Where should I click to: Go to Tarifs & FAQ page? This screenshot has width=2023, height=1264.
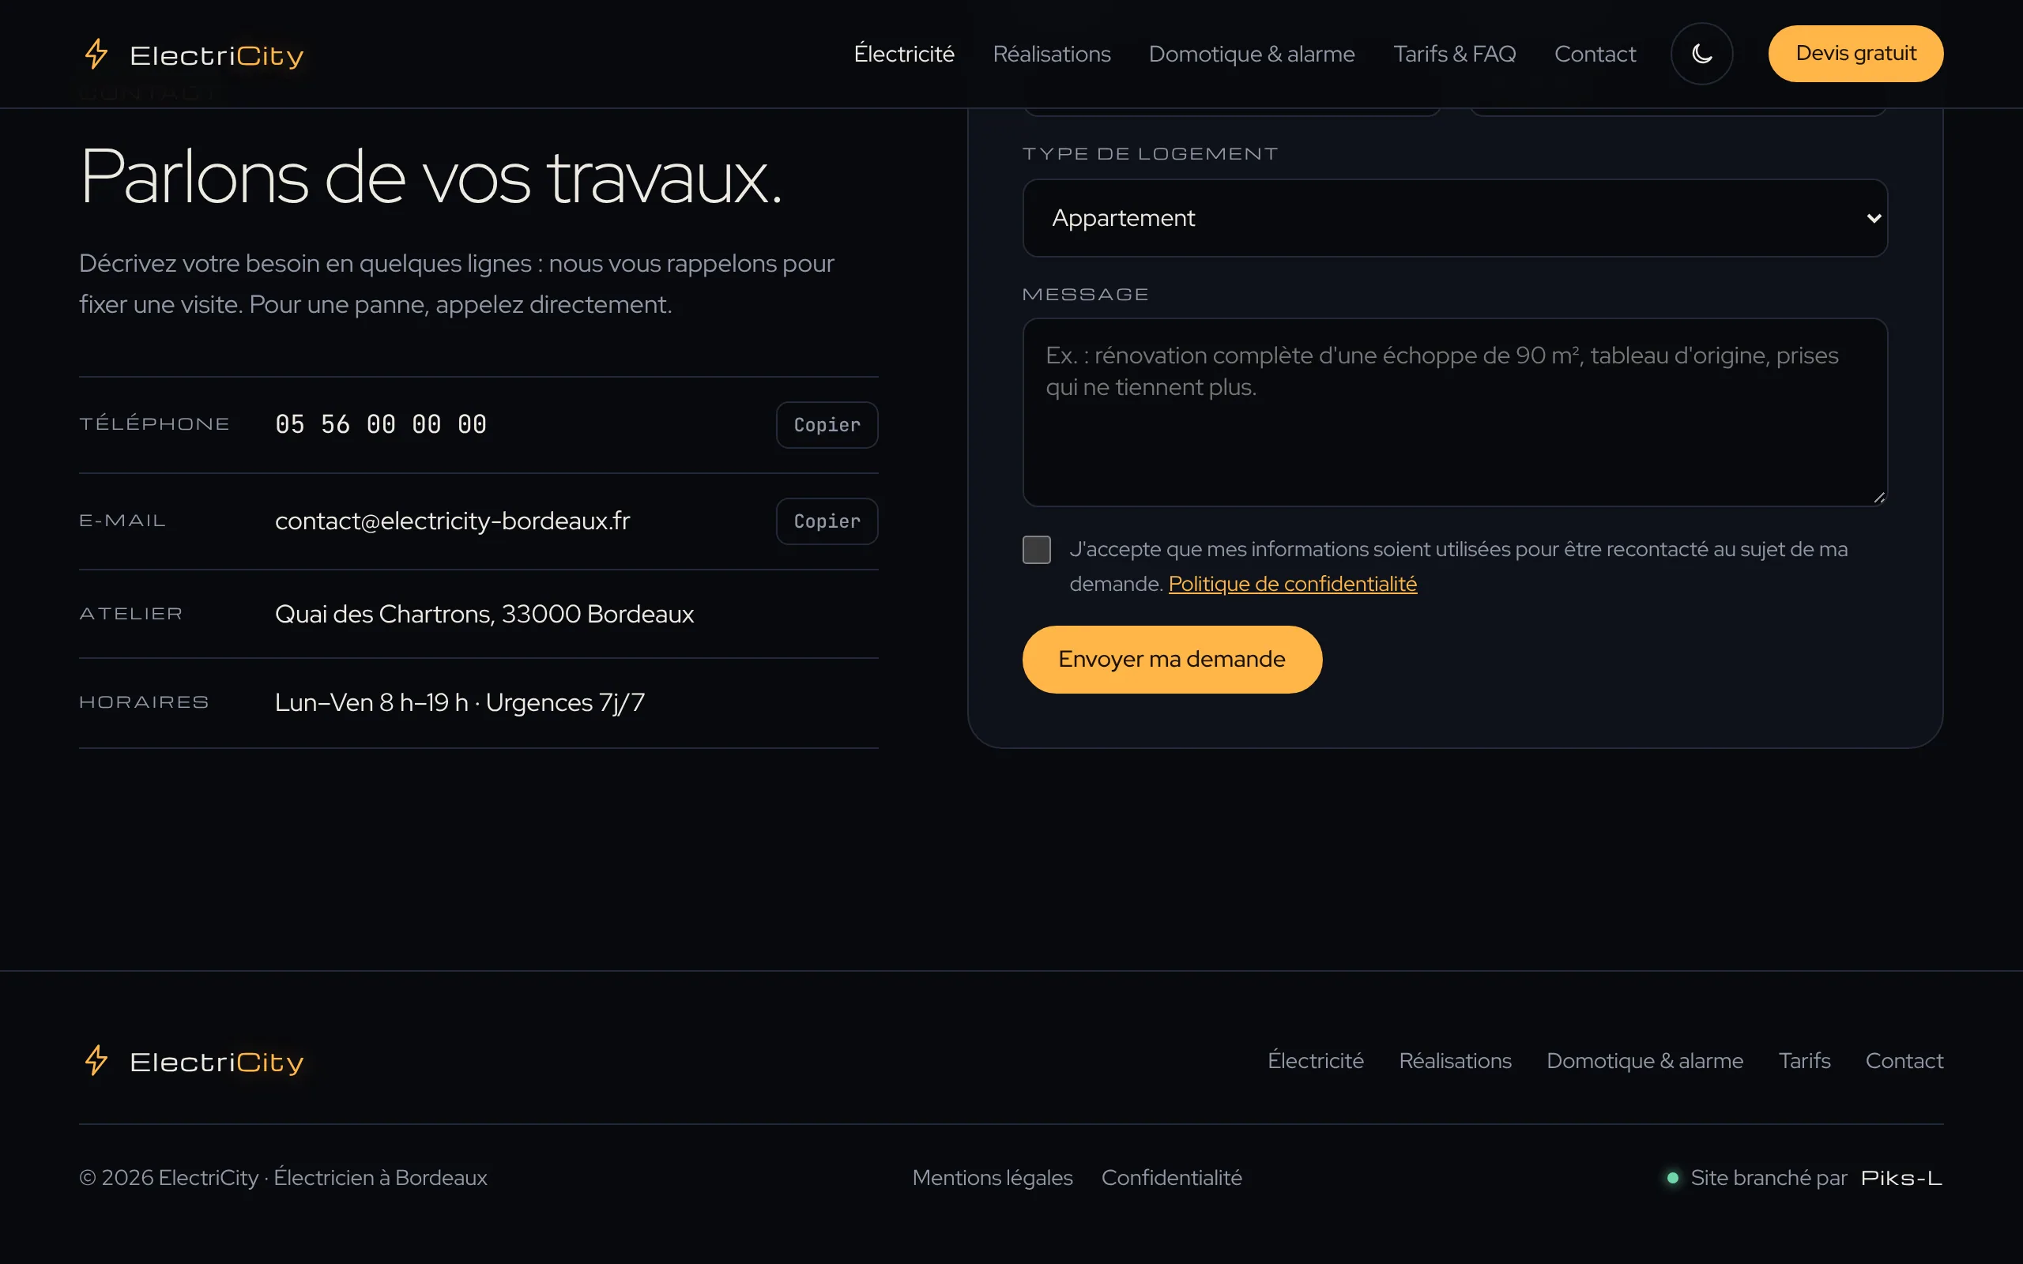coord(1455,55)
